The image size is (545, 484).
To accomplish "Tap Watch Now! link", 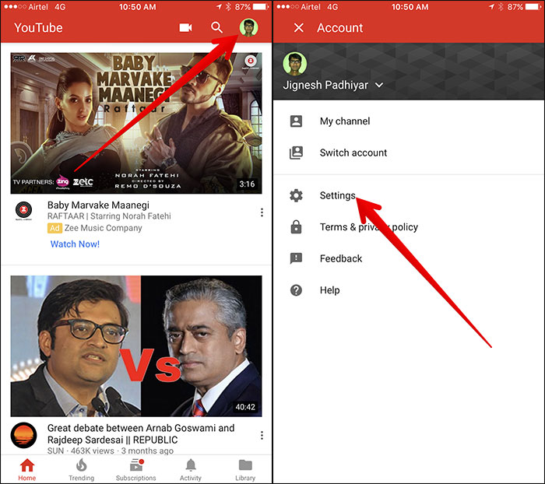I will pos(75,244).
